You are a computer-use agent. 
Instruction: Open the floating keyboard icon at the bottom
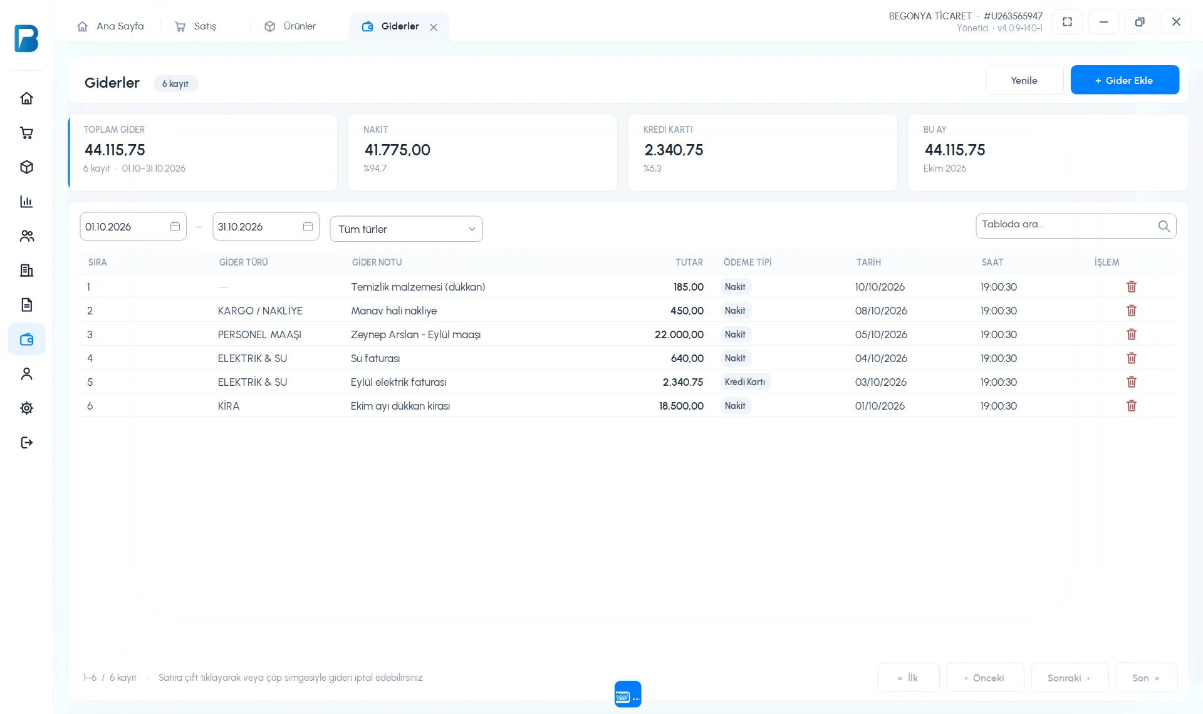tap(628, 694)
